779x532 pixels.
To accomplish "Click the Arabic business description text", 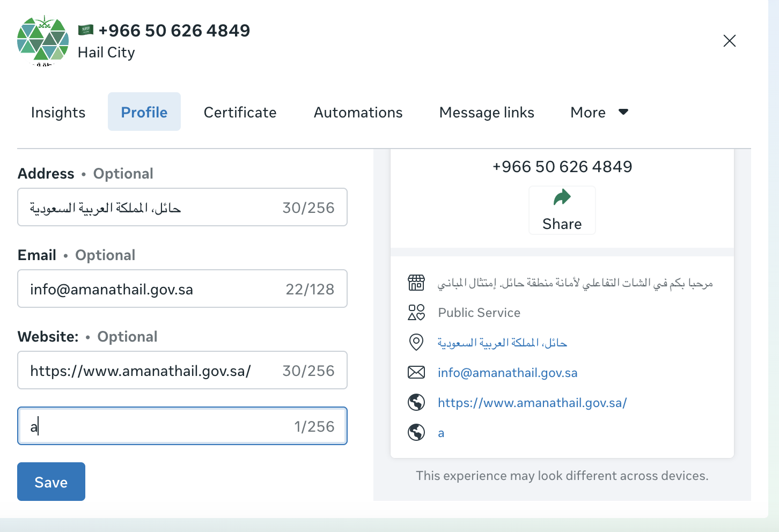I will point(575,283).
